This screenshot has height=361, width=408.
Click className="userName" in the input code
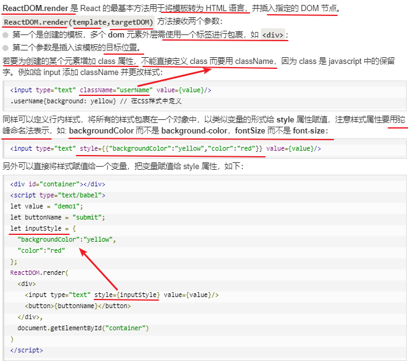pos(116,90)
